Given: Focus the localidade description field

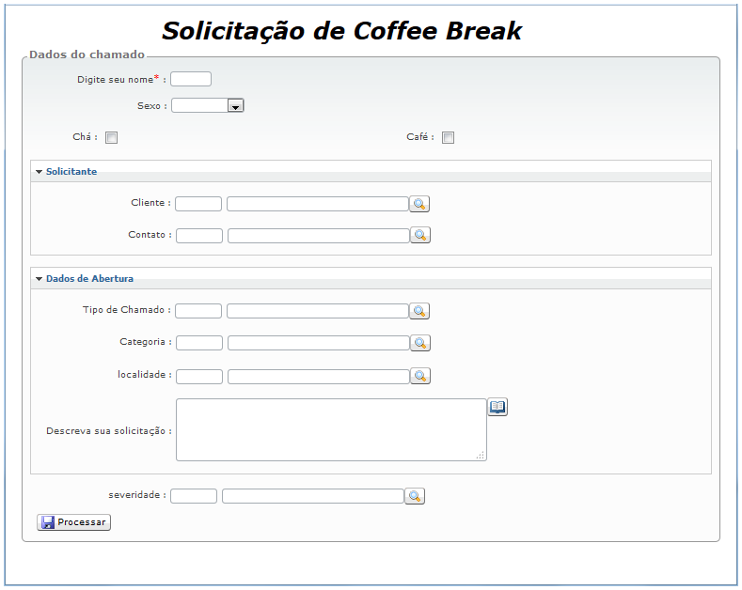Looking at the screenshot, I should pyautogui.click(x=319, y=377).
